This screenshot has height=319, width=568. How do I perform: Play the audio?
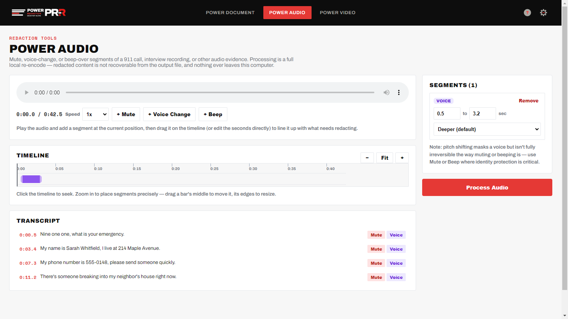26,92
